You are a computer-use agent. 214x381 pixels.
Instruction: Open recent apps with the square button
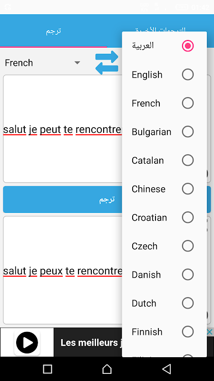tap(47, 369)
